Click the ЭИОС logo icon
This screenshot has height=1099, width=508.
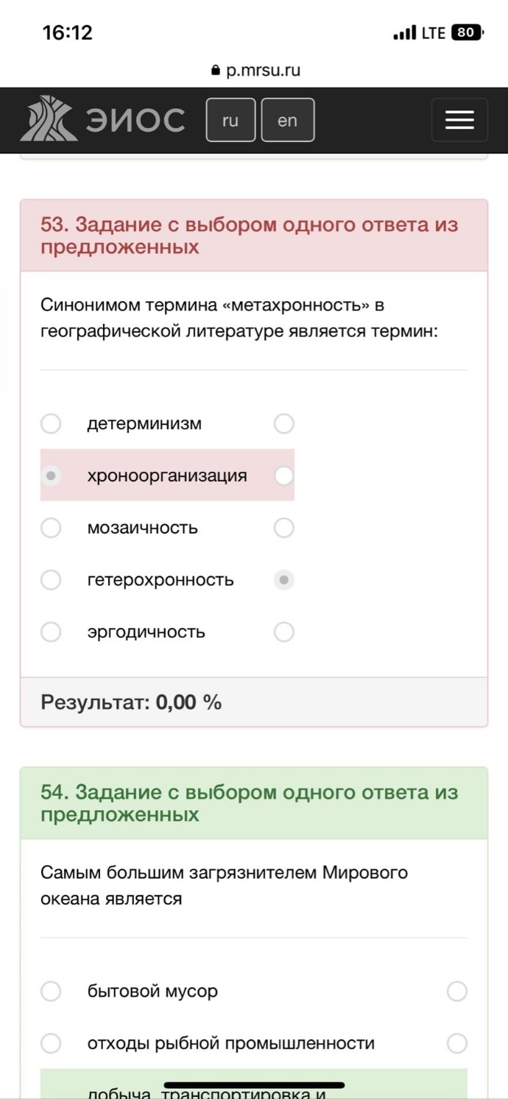[x=48, y=119]
